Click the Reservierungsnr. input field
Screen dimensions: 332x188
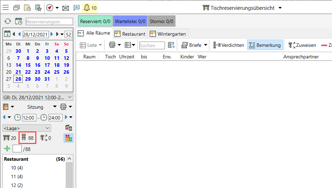(x=49, y=22)
